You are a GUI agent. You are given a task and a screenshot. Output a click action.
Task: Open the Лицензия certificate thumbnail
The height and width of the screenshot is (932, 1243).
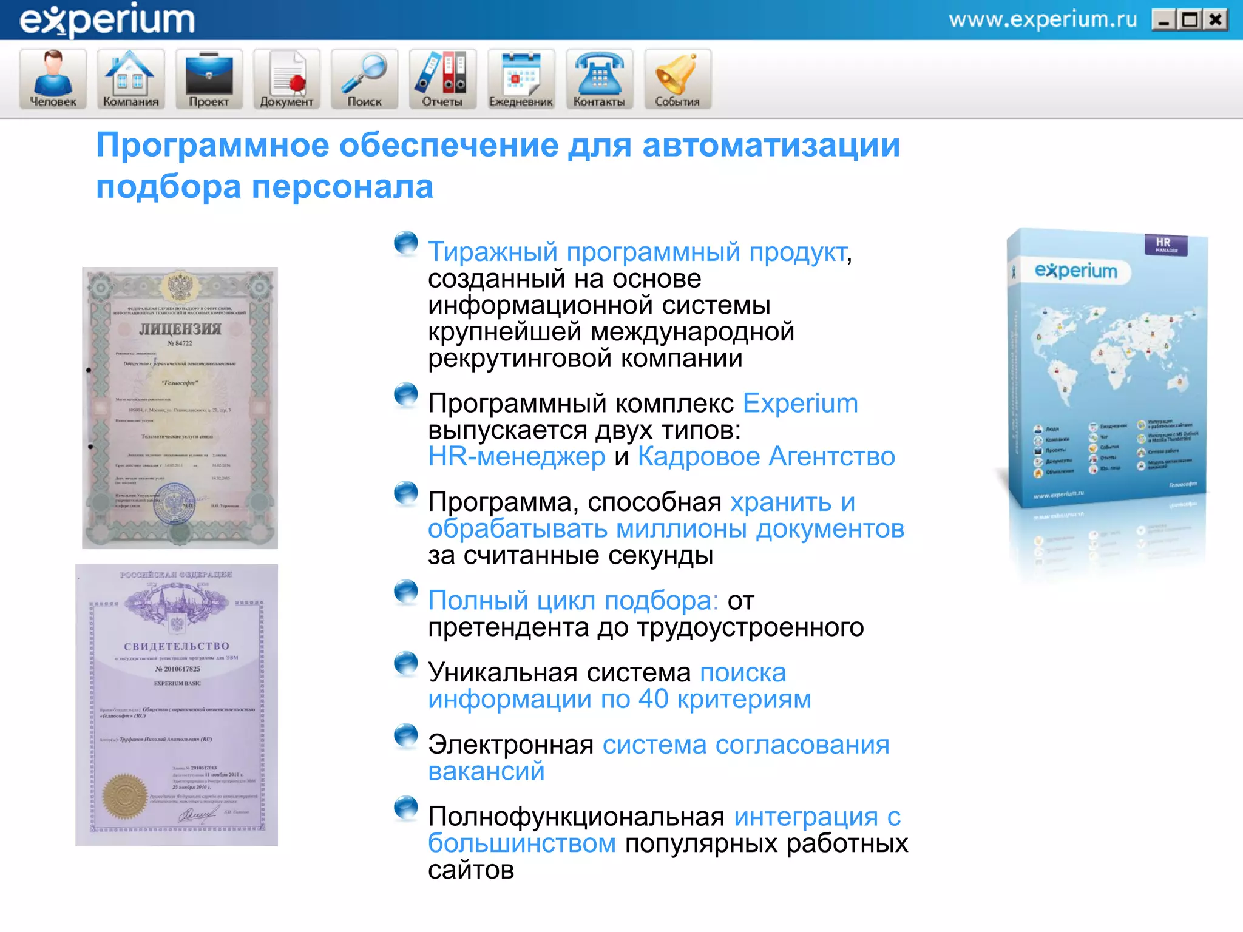pyautogui.click(x=180, y=408)
